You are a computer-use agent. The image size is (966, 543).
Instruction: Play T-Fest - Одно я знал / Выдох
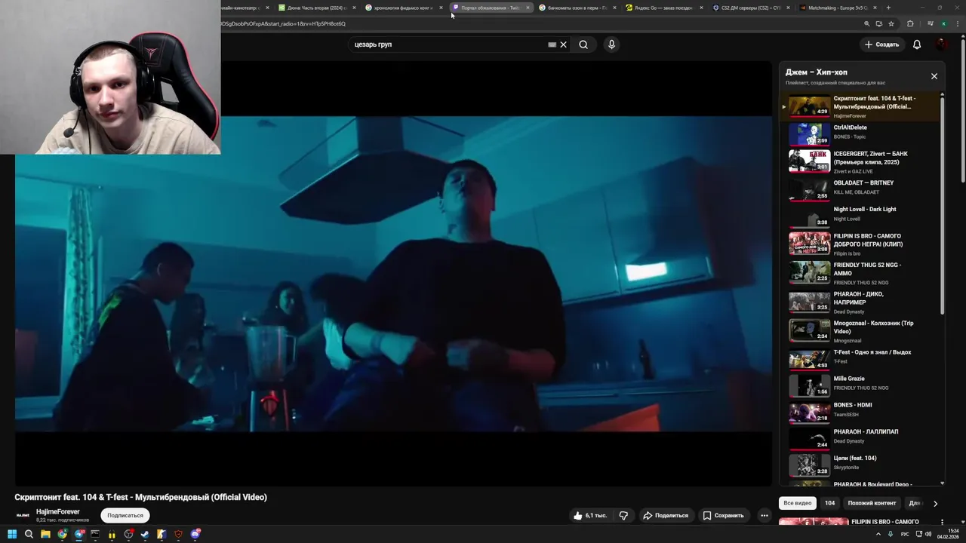pyautogui.click(x=860, y=358)
